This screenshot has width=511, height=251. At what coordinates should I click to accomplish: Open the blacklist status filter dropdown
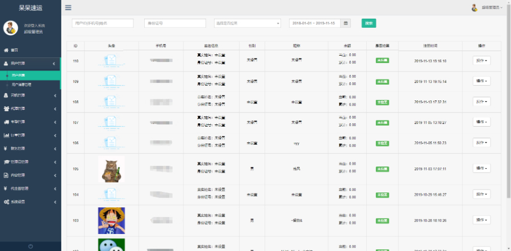click(x=247, y=23)
